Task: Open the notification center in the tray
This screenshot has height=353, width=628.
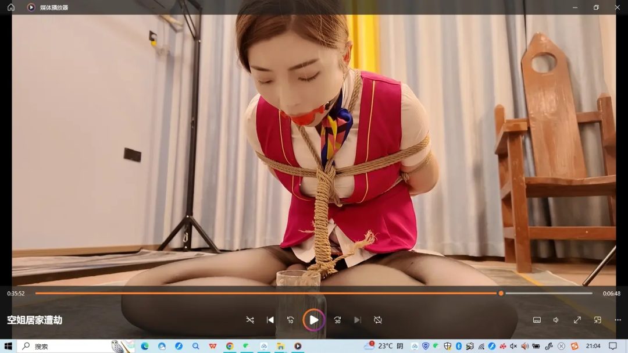Action: point(613,346)
